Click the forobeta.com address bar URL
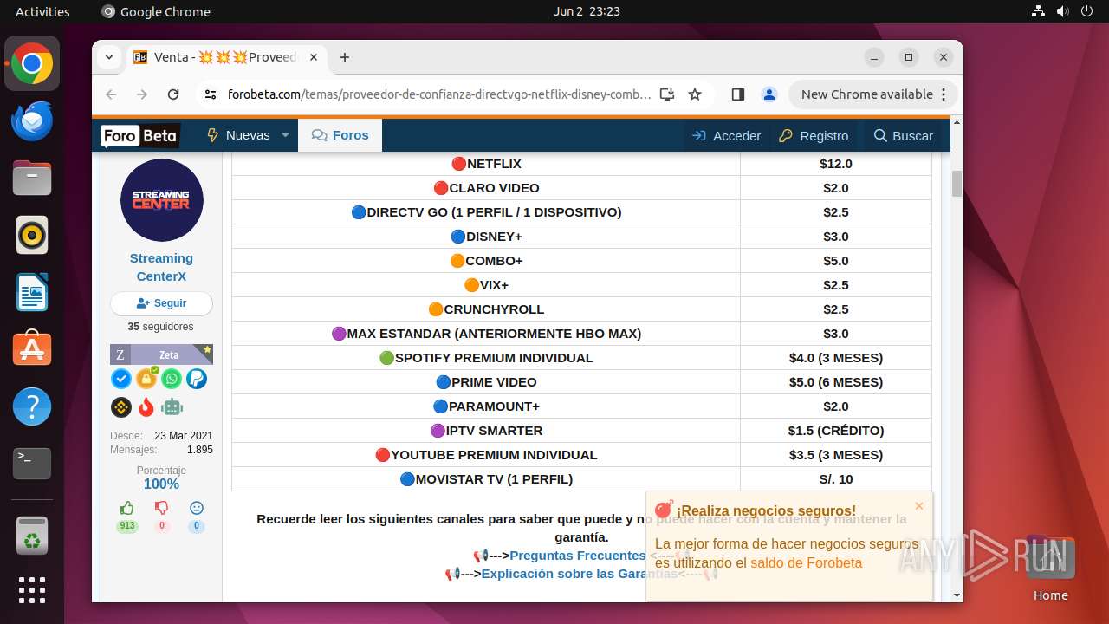The width and height of the screenshot is (1109, 624). tap(439, 94)
